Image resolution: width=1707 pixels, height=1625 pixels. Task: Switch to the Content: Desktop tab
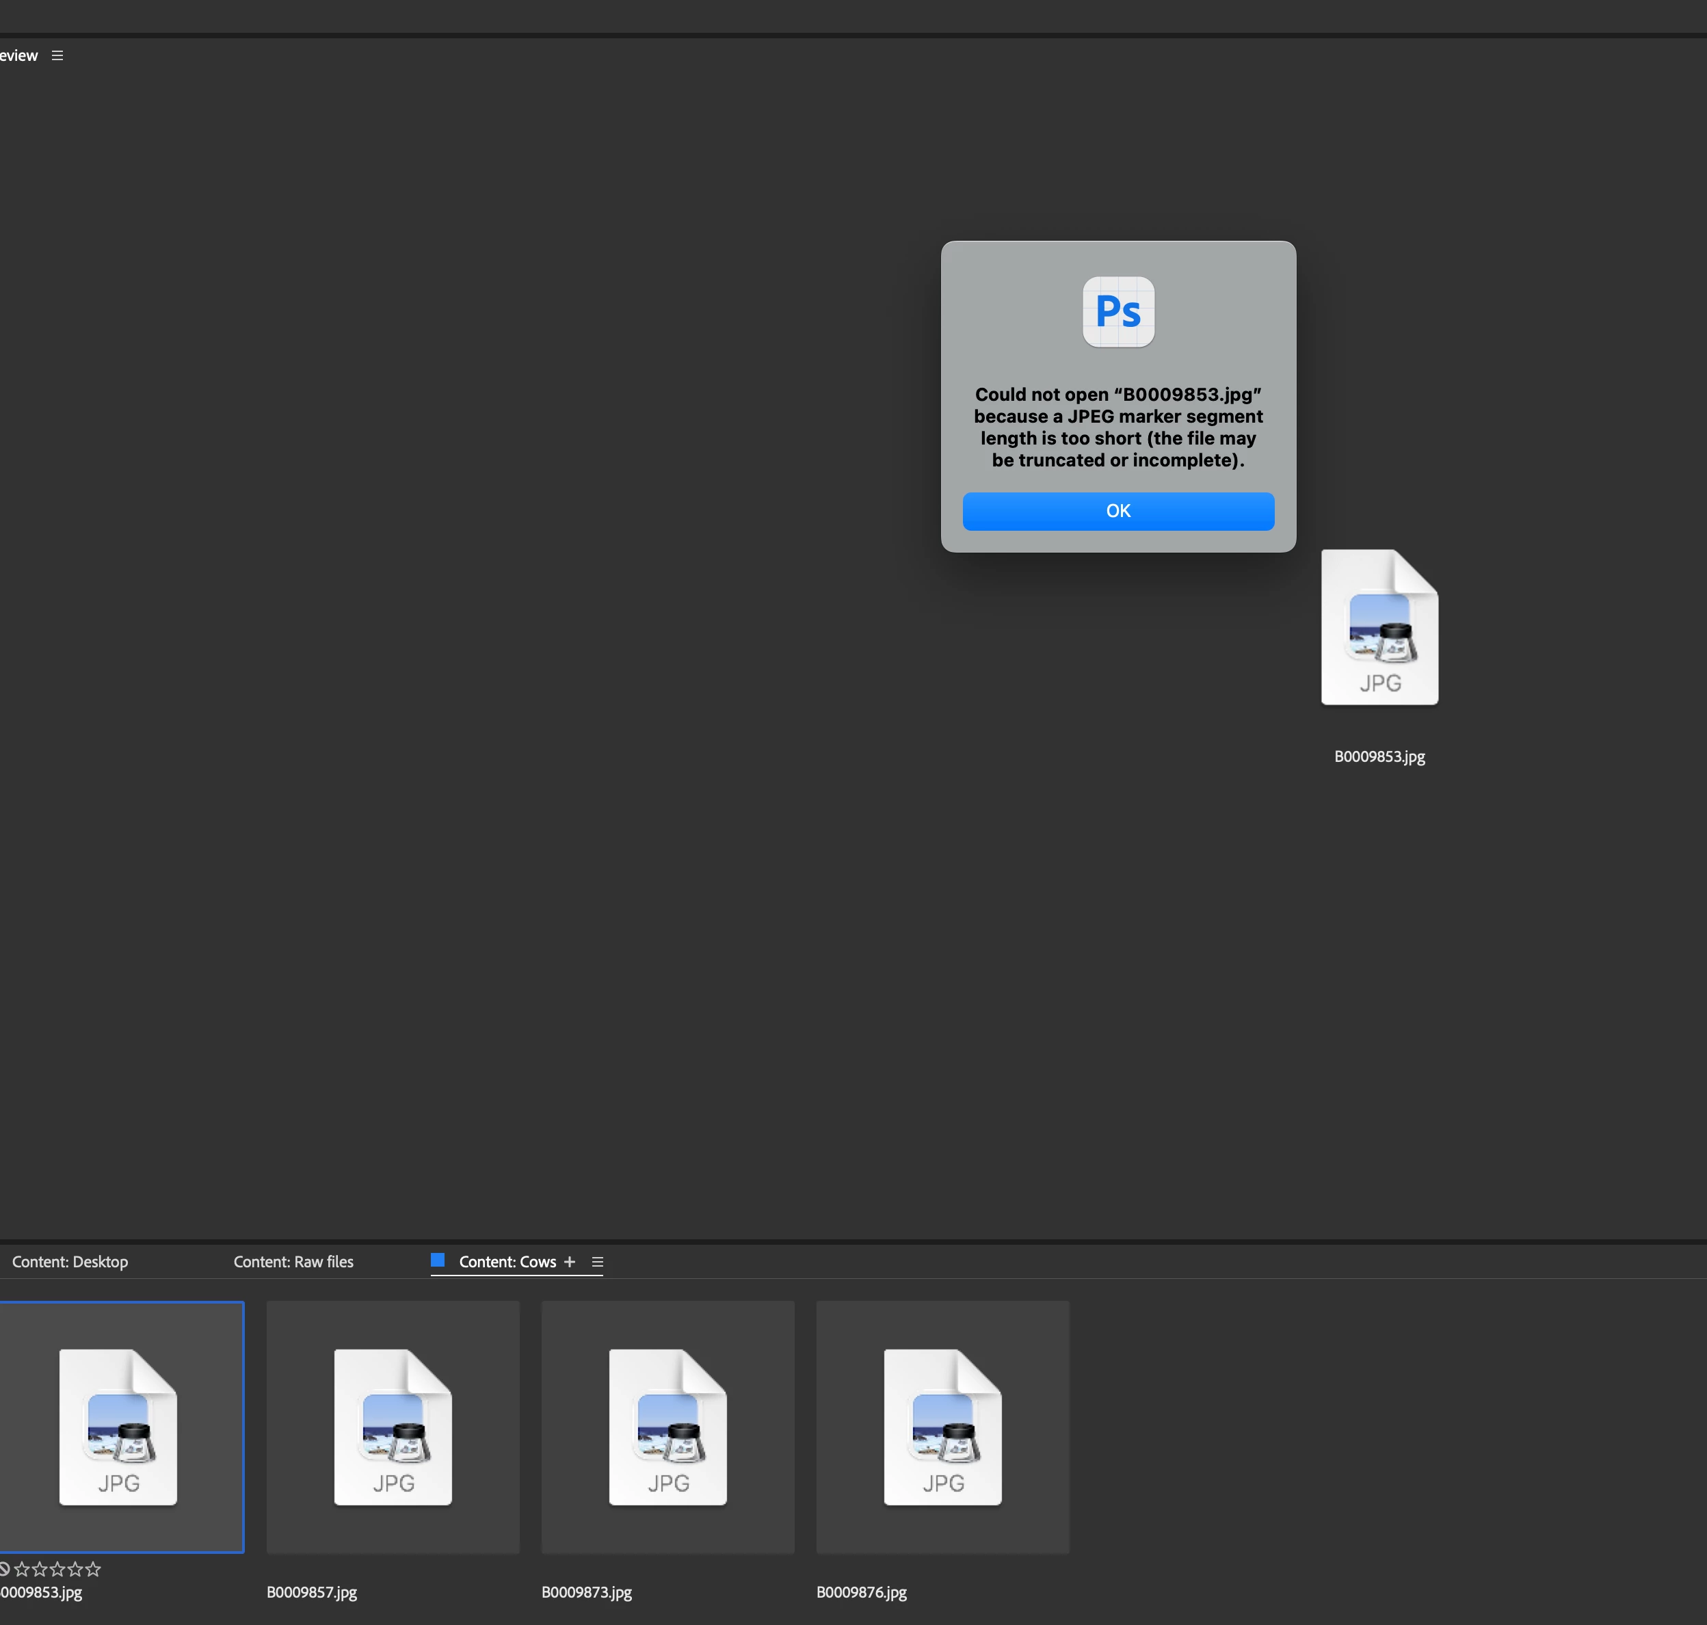70,1262
